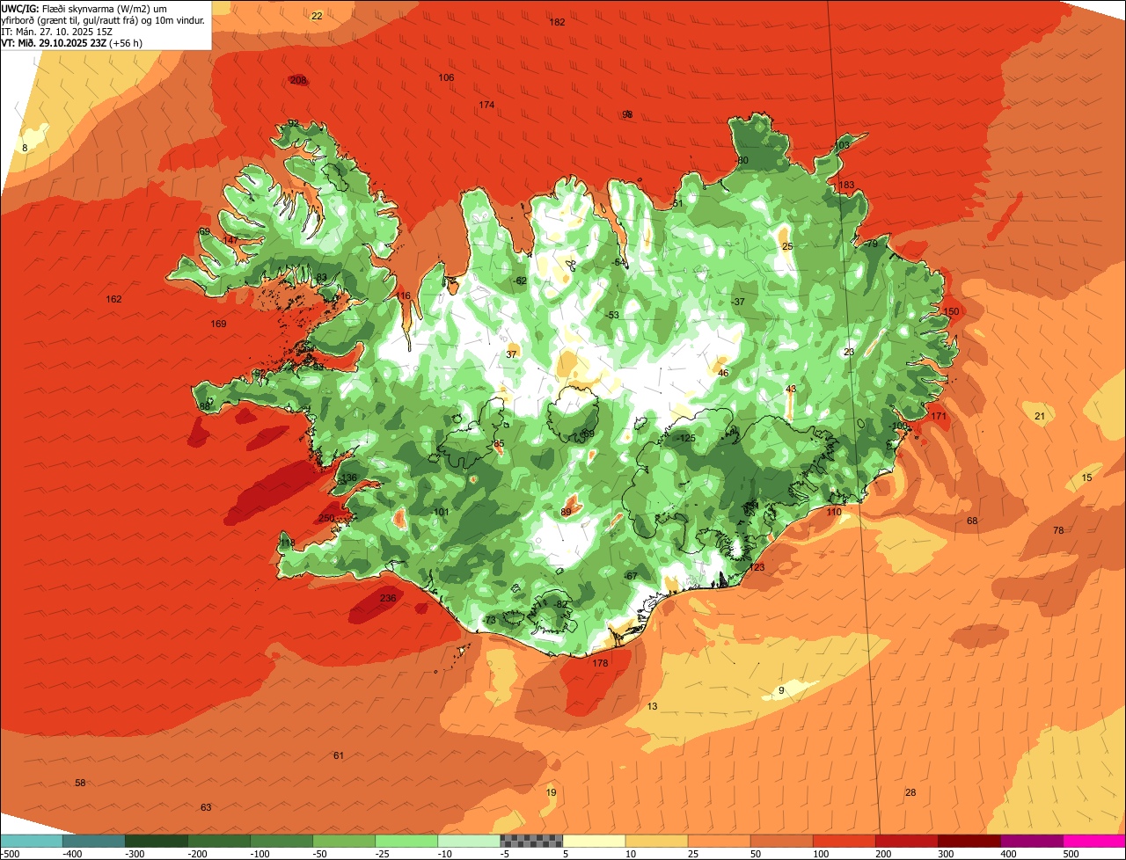The height and width of the screenshot is (860, 1126).
Task: Select the legend label '500'
Action: [x=1071, y=854]
